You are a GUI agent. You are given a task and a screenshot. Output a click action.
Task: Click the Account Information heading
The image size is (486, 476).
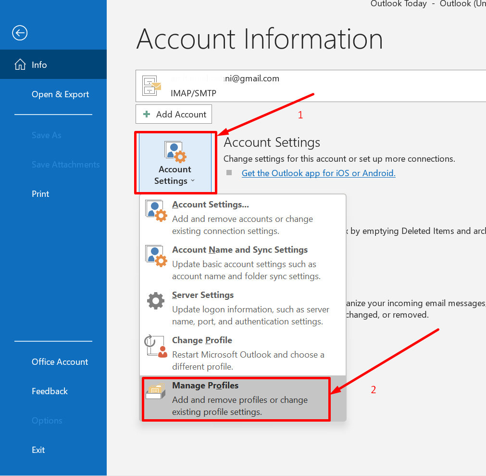[260, 39]
